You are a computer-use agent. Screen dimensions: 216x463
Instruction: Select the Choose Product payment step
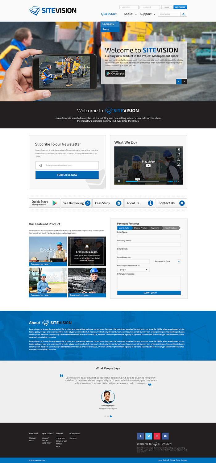point(141,228)
